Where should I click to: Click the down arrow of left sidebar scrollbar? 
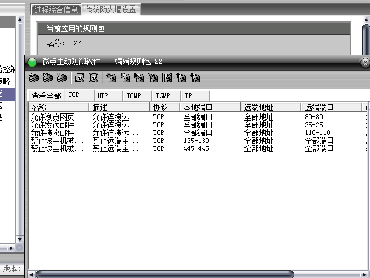pos(19,240)
